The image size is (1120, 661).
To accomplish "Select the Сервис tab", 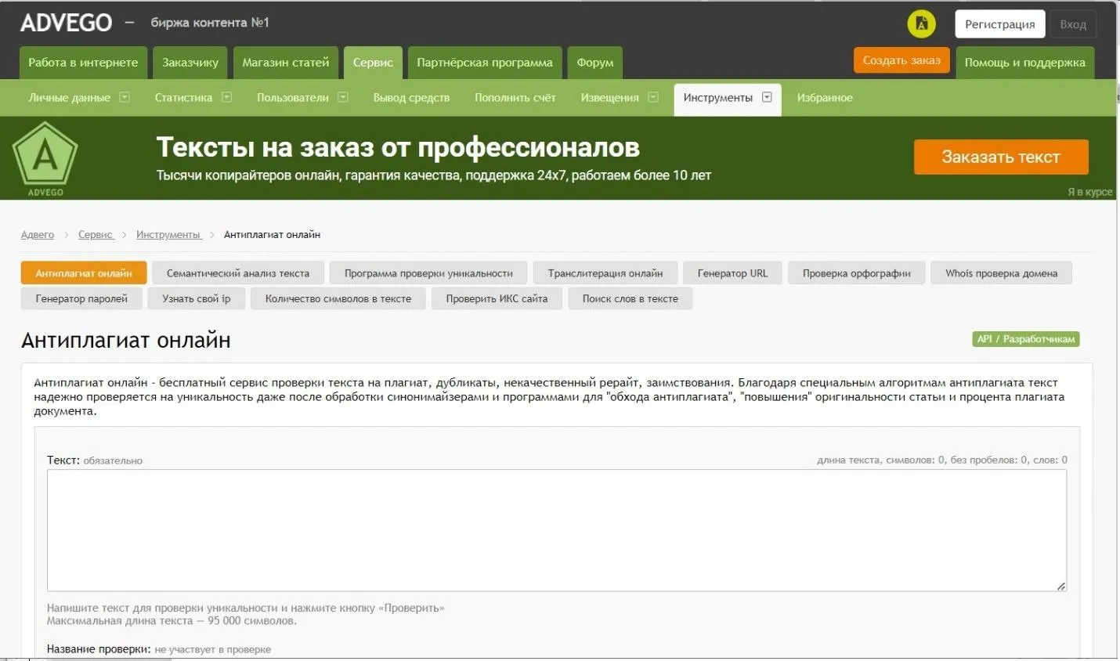I will (373, 63).
